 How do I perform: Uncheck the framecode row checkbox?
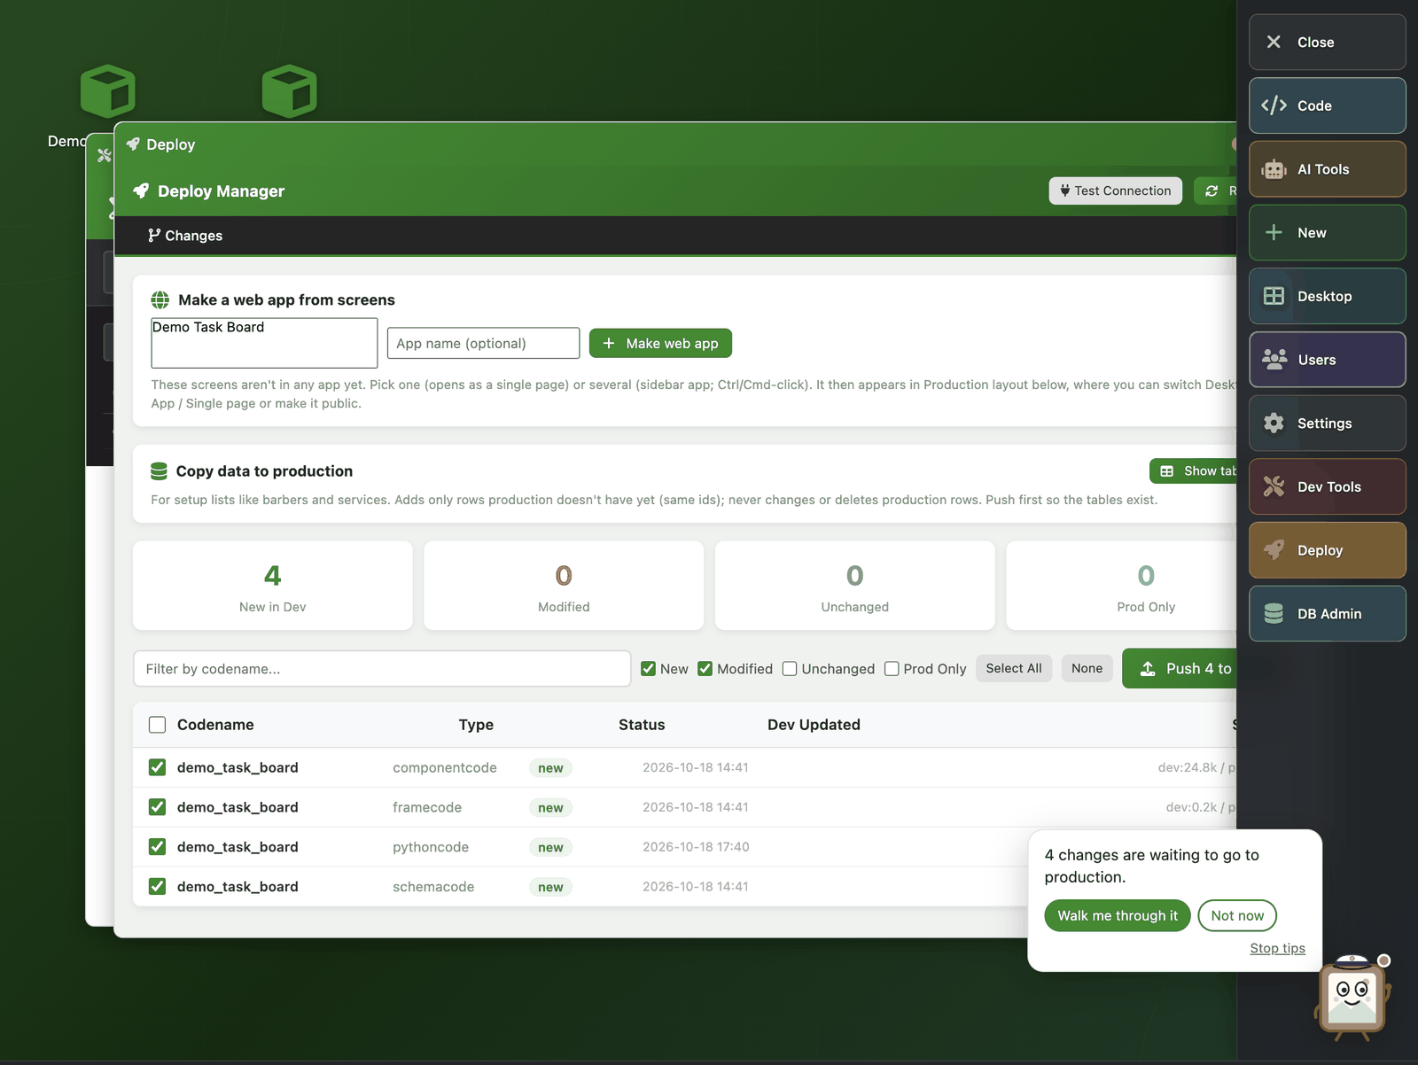point(157,807)
